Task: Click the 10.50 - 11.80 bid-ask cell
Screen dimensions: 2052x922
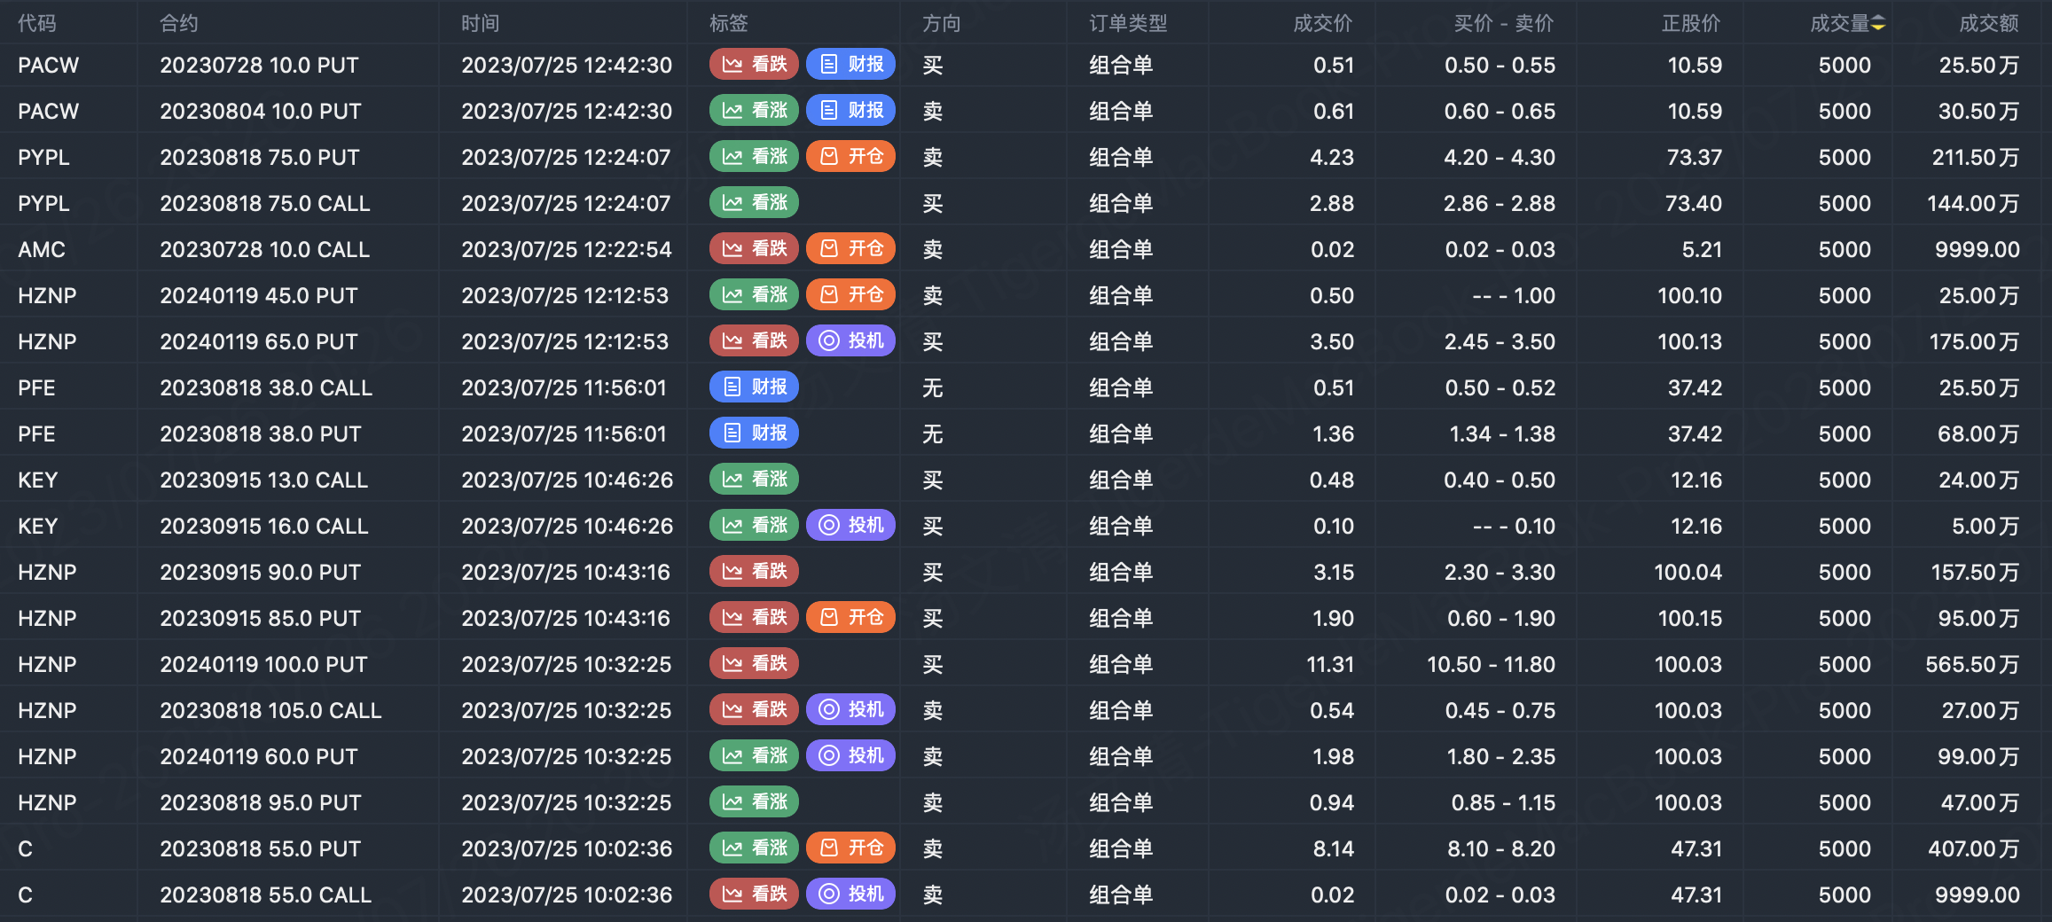Action: (x=1491, y=664)
